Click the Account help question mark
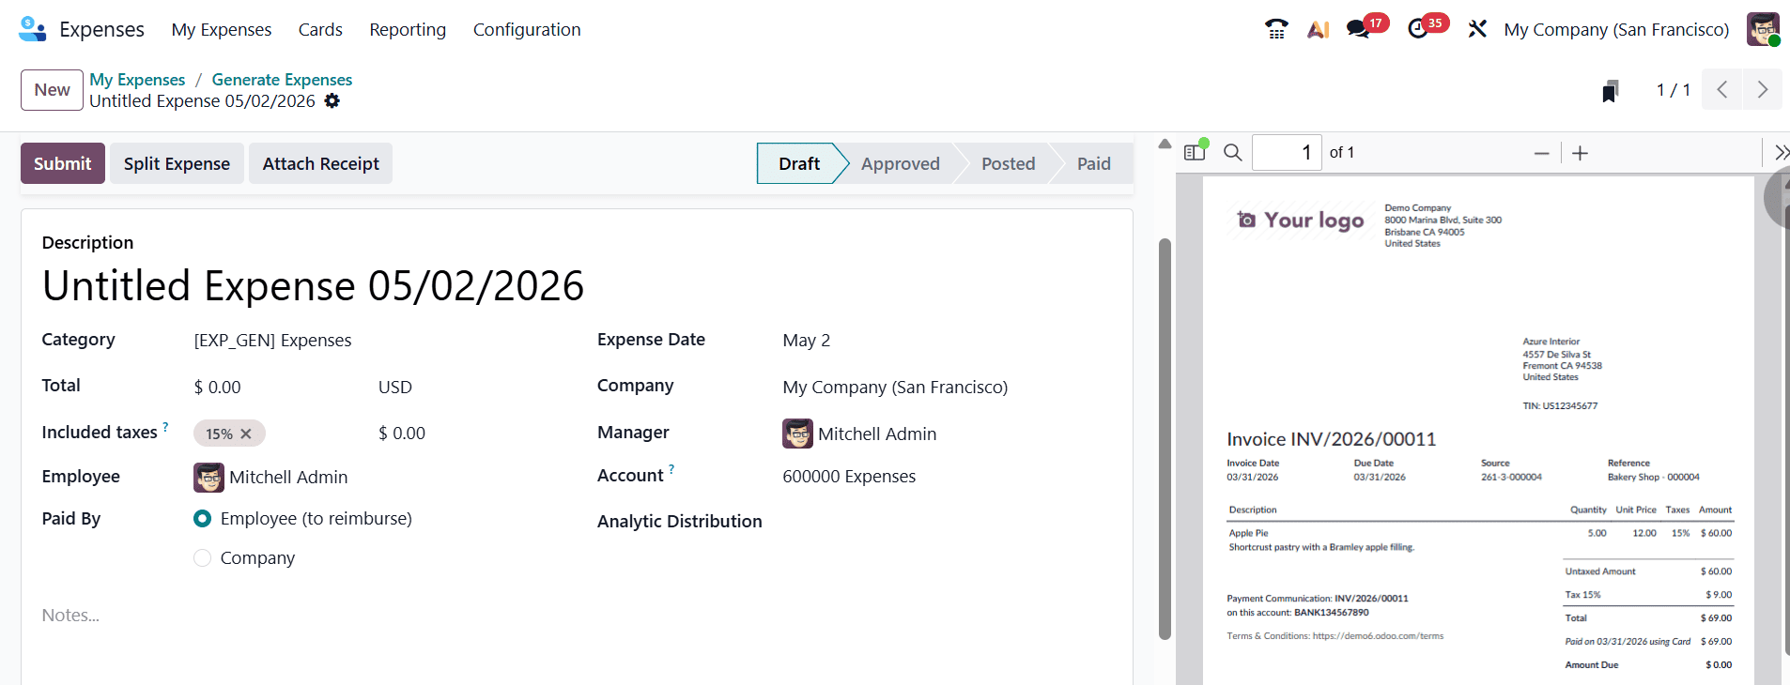The image size is (1790, 685). coord(671,470)
